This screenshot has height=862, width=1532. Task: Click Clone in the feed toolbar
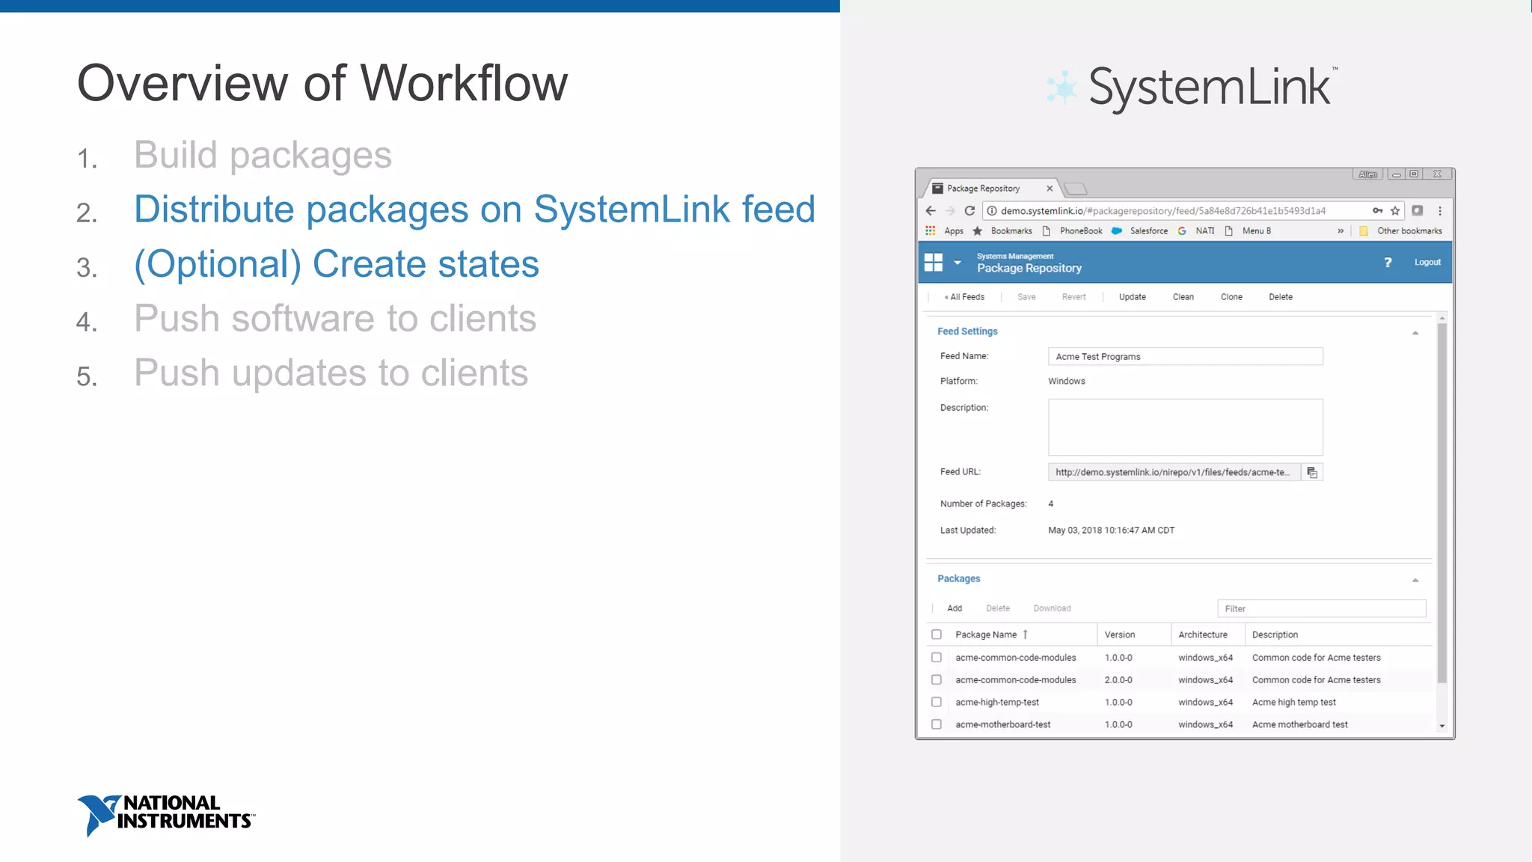pos(1231,297)
